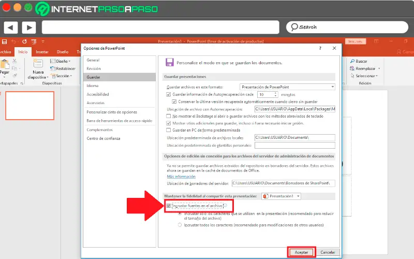Click the Aceptar button
The height and width of the screenshot is (259, 414).
pyautogui.click(x=301, y=252)
